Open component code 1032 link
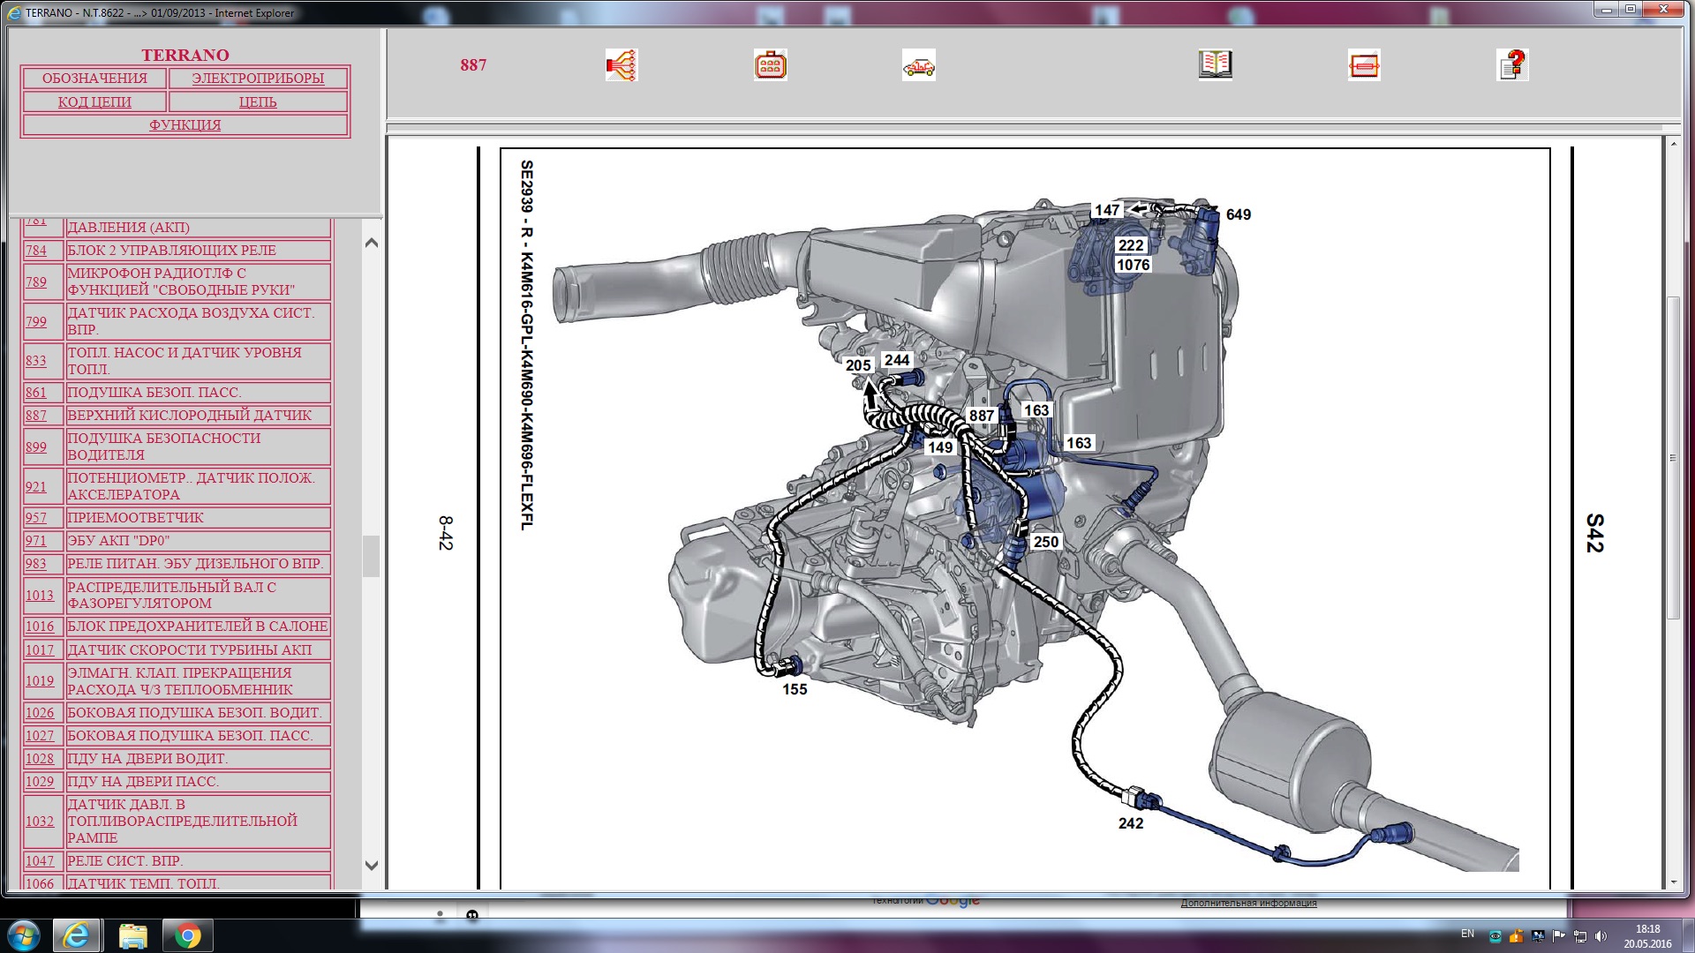 40,822
